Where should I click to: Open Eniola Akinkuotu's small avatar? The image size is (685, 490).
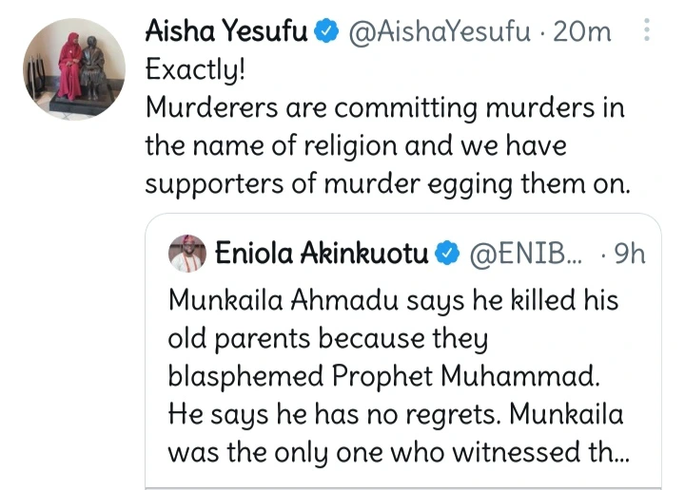tap(187, 254)
